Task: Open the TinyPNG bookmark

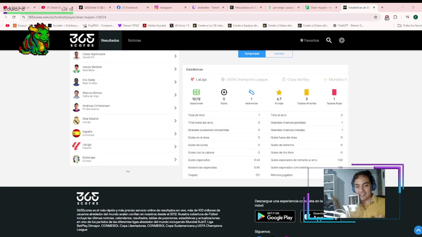Action: point(98,25)
